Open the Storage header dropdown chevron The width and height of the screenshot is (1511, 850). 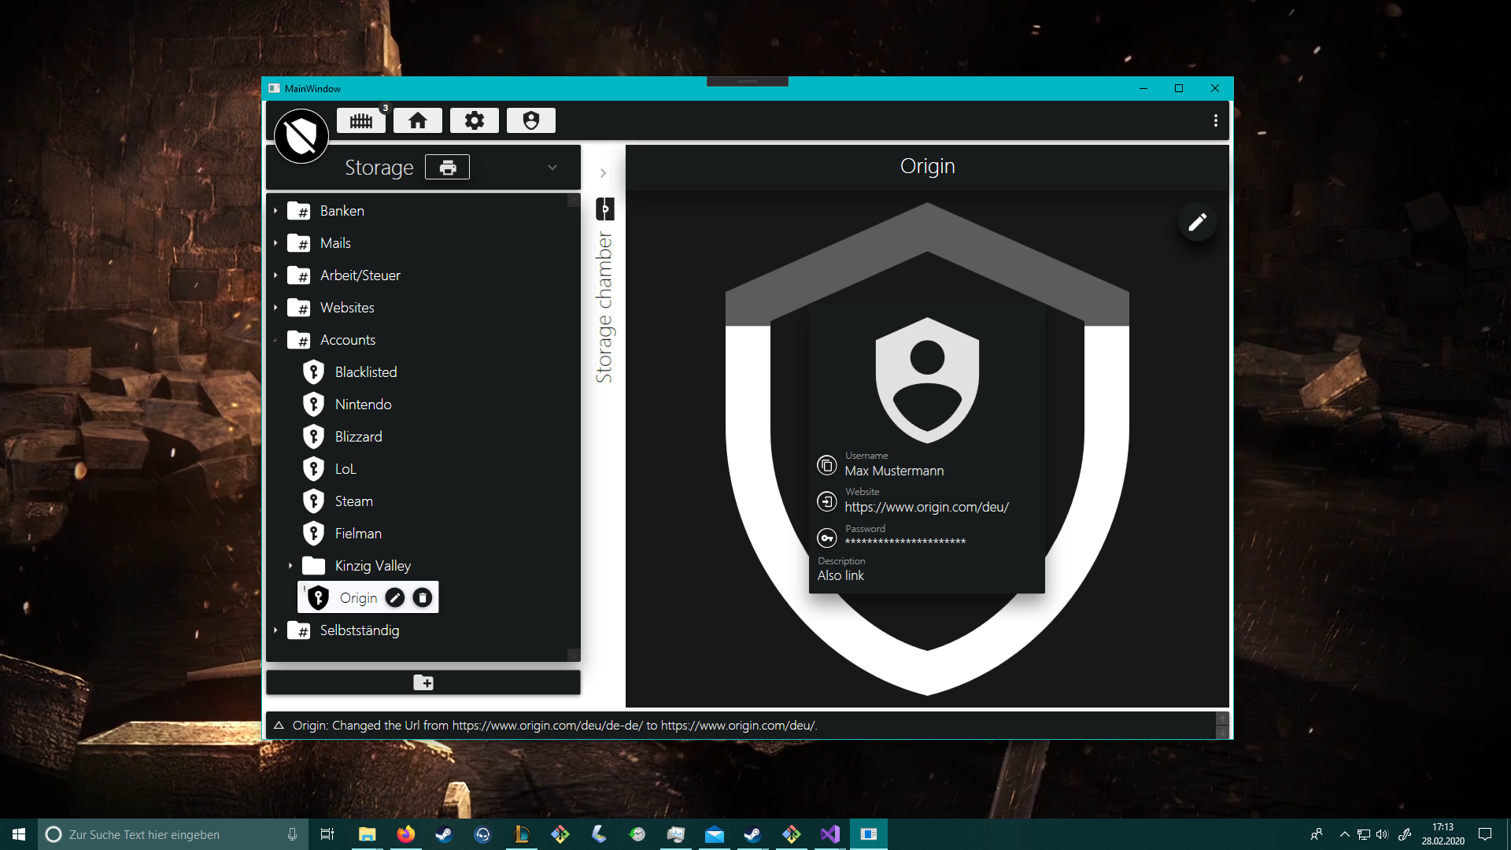point(552,168)
